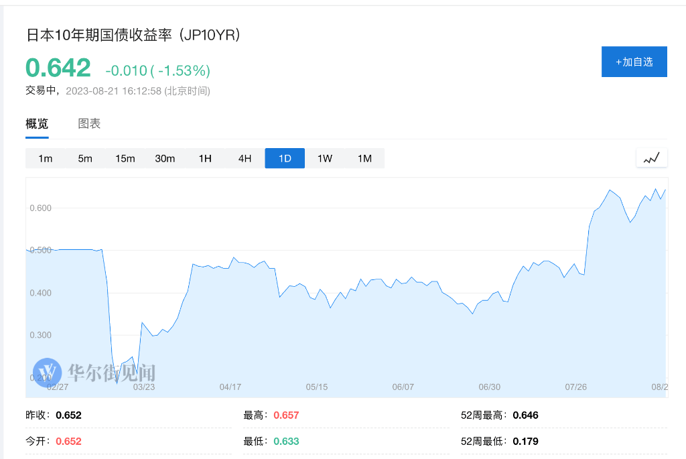This screenshot has width=686, height=459.
Task: Click the current yield value 0.642
Action: [58, 68]
